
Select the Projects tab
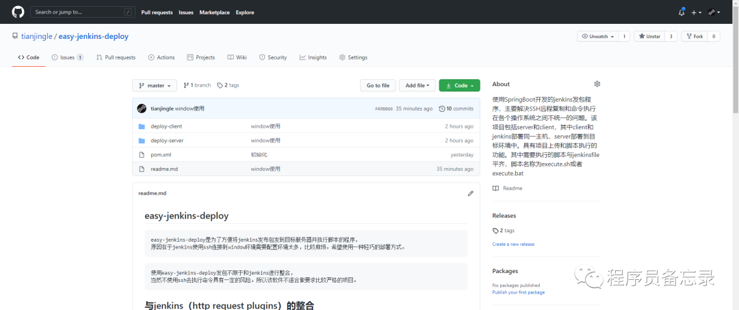pyautogui.click(x=200, y=57)
